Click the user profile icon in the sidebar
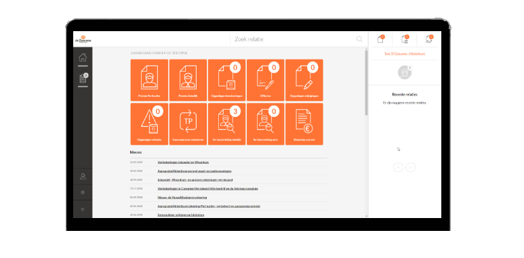Viewport: 524px width, 258px height. click(83, 176)
